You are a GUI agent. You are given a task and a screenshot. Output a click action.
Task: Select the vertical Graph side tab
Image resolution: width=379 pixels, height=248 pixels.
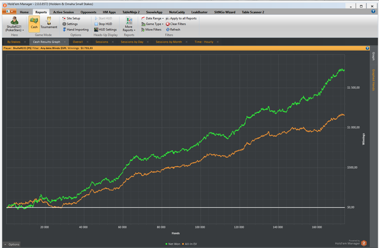374,56
